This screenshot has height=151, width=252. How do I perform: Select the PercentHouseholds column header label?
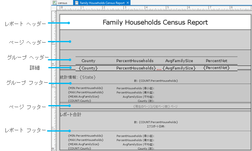click(135, 61)
